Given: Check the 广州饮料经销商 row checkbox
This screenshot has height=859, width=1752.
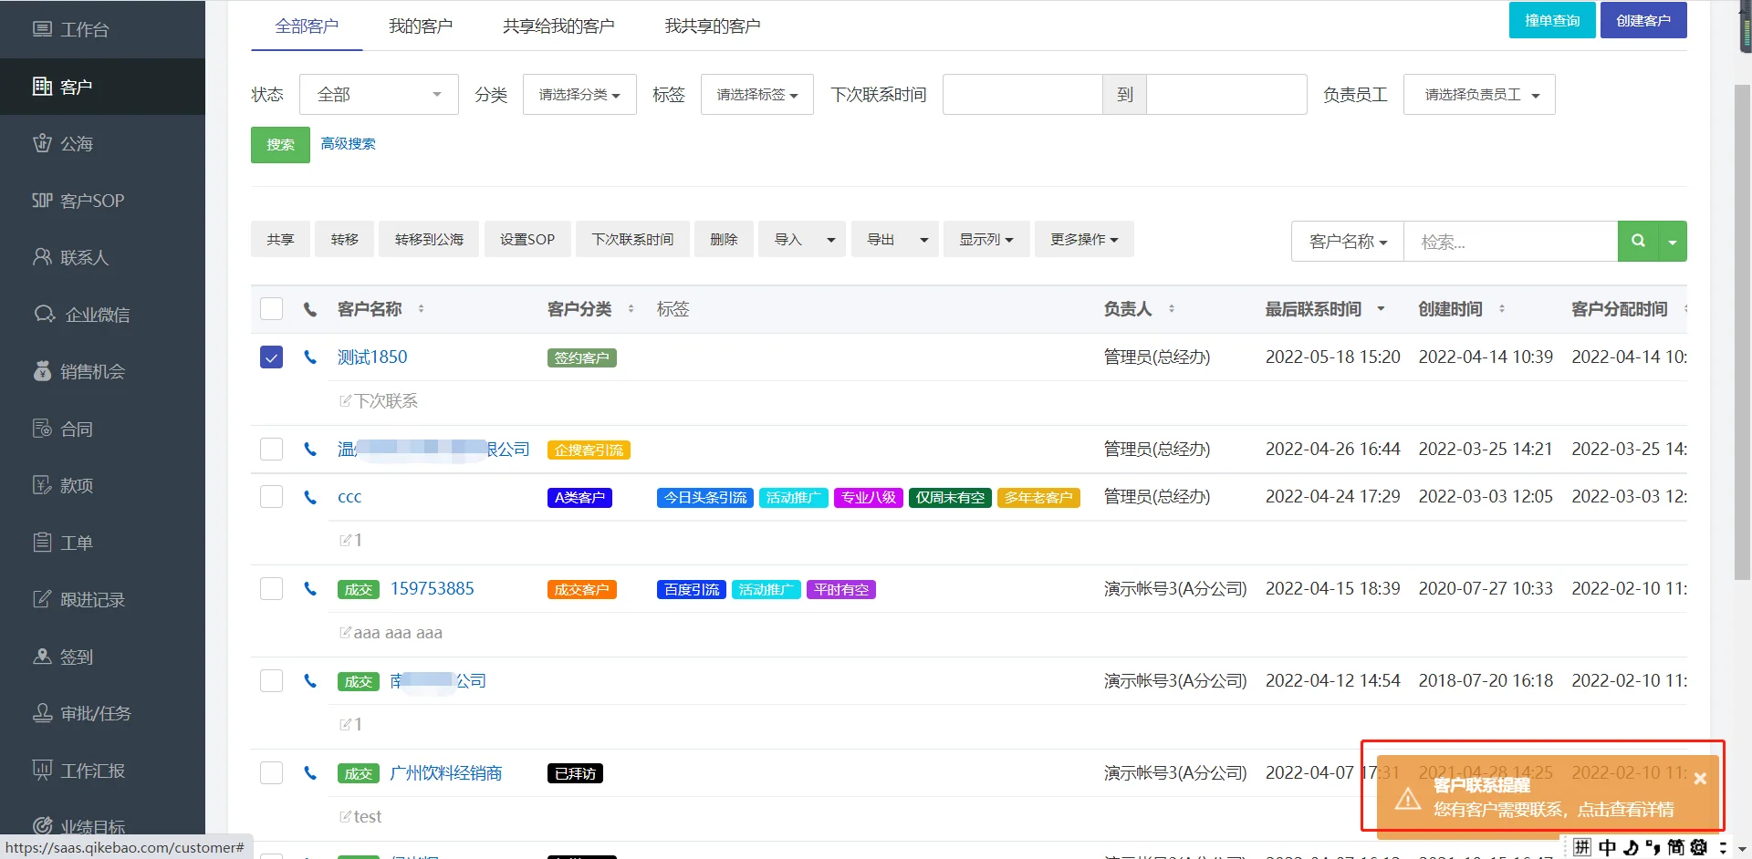Looking at the screenshot, I should [271, 773].
